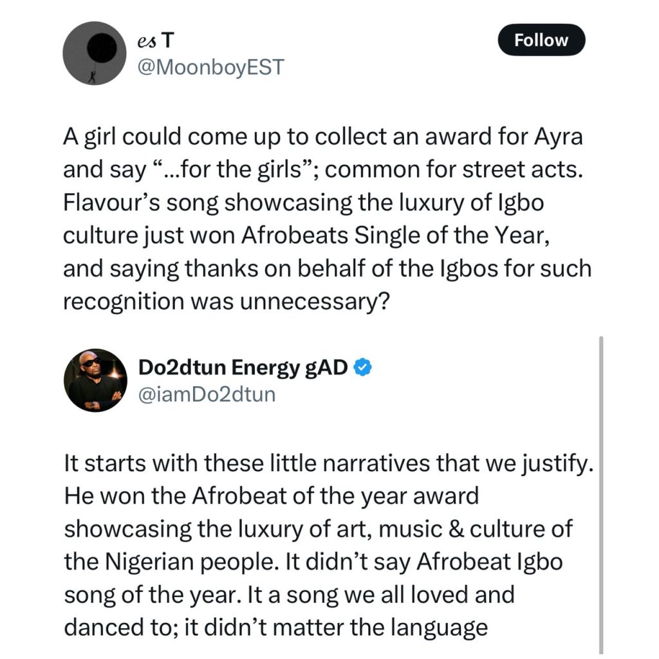This screenshot has width=659, height=659.
Task: Click the Do2dtun Energy gAD name
Action: click(243, 367)
